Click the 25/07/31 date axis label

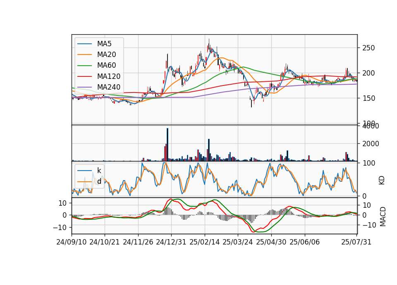coord(356,242)
